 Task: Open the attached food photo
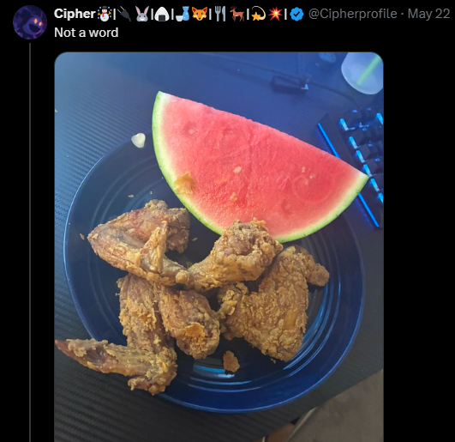pyautogui.click(x=219, y=247)
